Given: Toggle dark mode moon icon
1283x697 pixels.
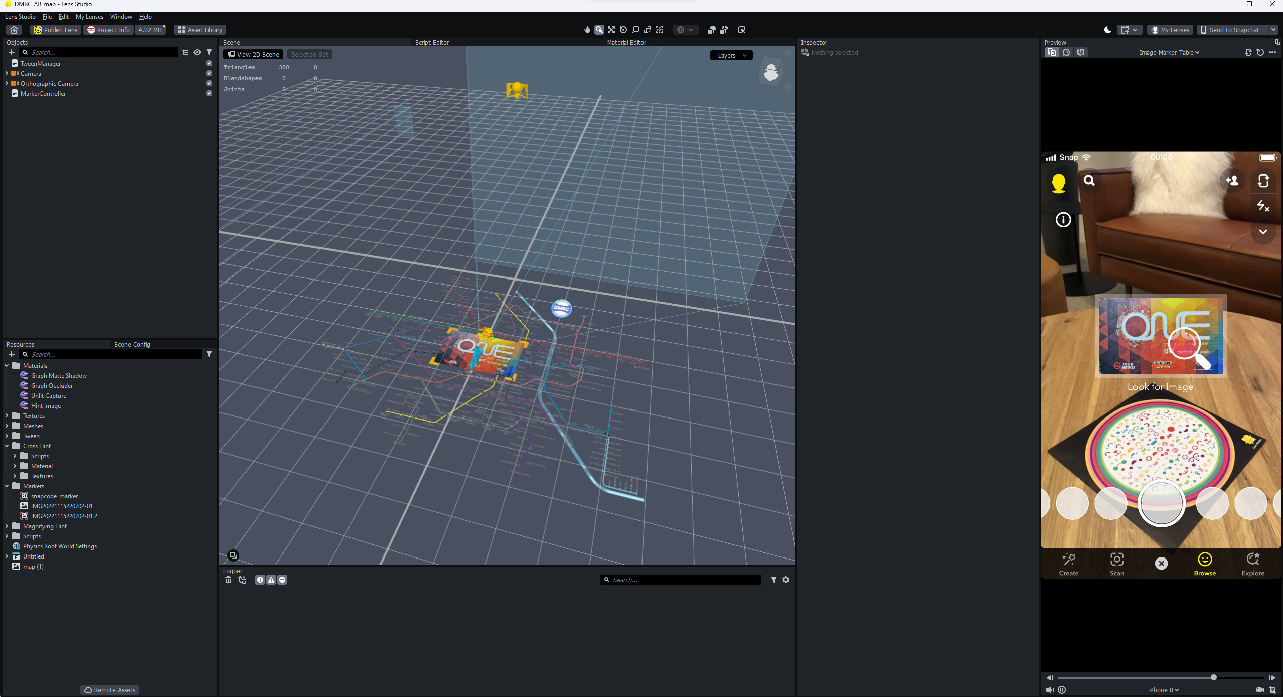Looking at the screenshot, I should click(x=1107, y=30).
